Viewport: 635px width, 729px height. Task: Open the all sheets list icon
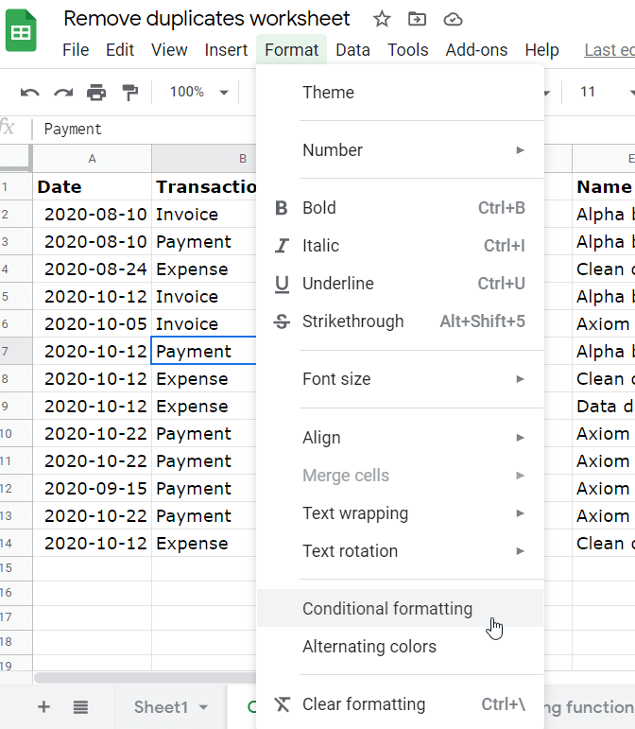point(80,707)
